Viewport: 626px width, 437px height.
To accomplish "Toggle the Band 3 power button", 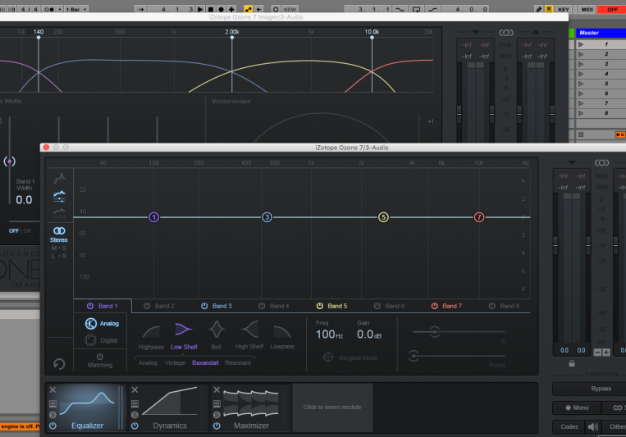I will coord(204,306).
